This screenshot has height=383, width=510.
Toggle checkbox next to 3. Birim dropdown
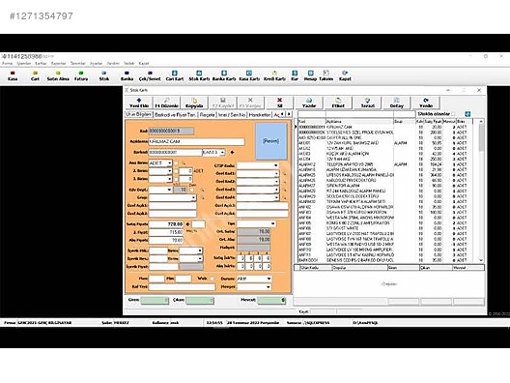[176, 179]
